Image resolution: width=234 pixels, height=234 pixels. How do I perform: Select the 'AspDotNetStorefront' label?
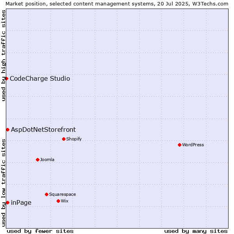pos(43,130)
